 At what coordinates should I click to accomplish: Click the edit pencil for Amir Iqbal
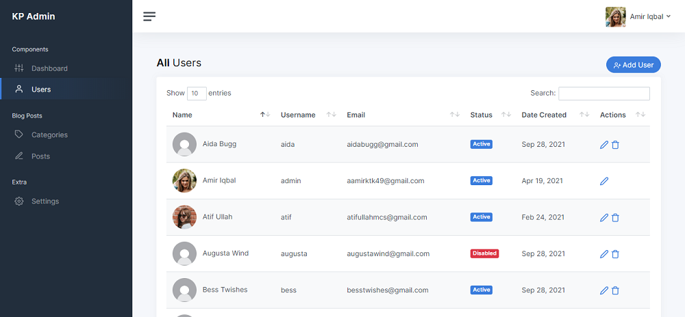pos(604,181)
